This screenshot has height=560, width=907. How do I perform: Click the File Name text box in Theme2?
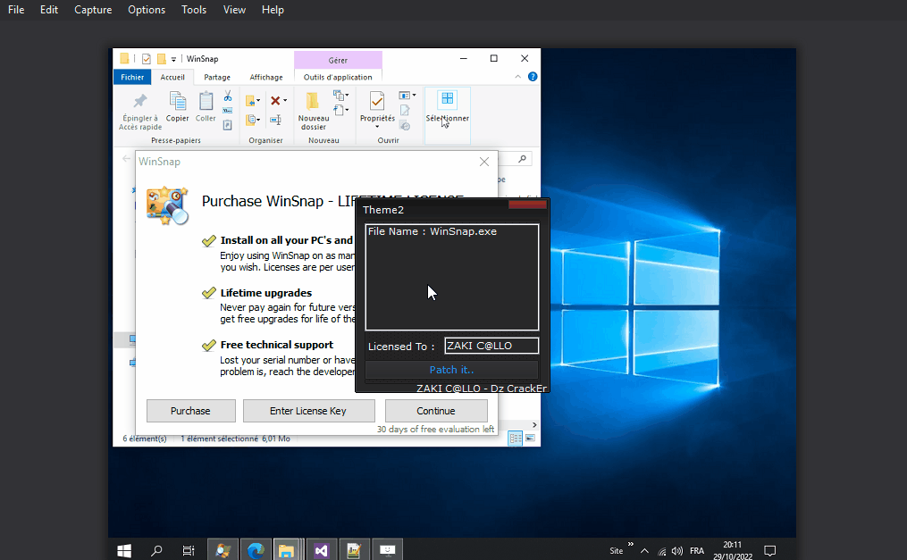point(452,278)
